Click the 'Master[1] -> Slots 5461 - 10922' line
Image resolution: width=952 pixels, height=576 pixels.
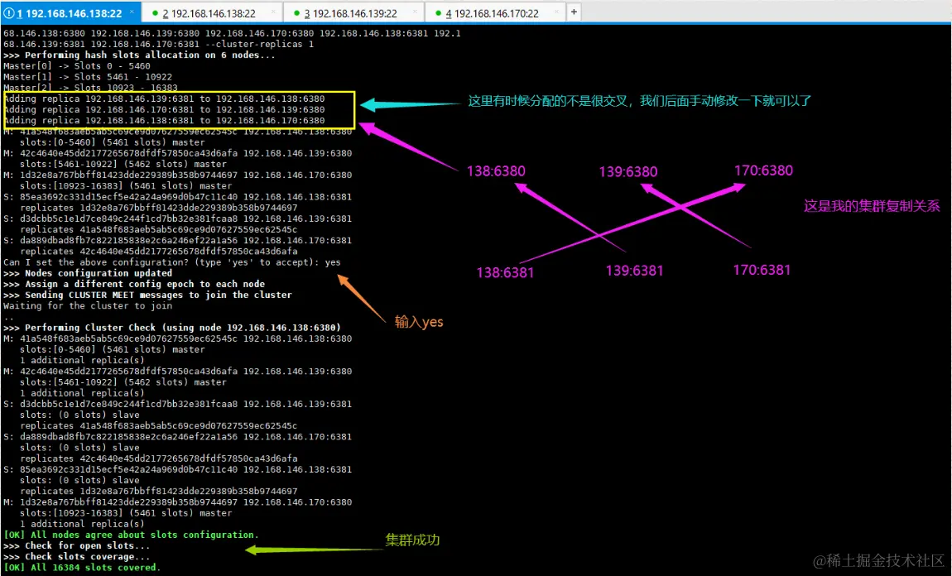click(88, 77)
